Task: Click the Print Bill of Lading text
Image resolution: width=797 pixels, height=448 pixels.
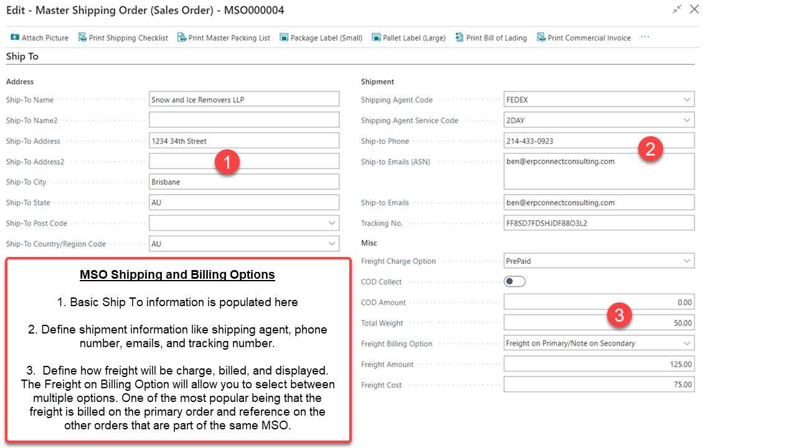Action: tap(496, 38)
